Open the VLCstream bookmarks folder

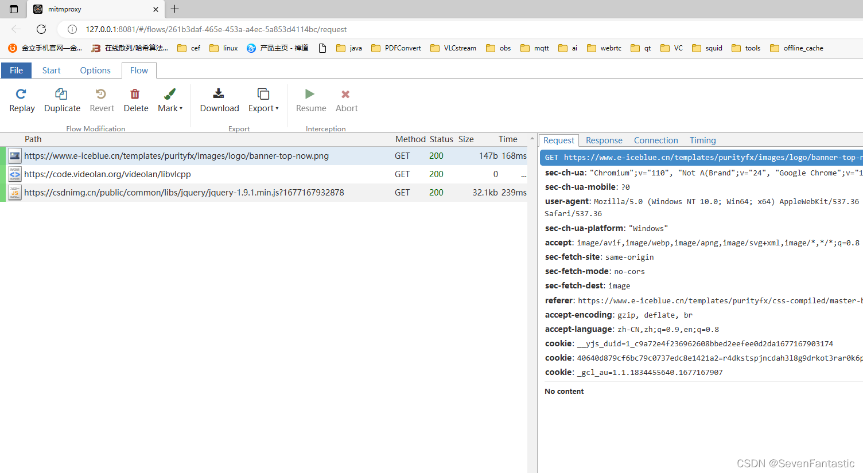(453, 48)
